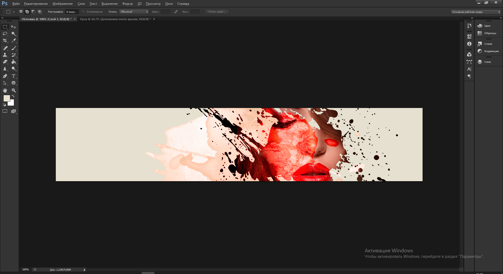Select the Sharpen triangle tool
The height and width of the screenshot is (274, 503).
[x=5, y=68]
